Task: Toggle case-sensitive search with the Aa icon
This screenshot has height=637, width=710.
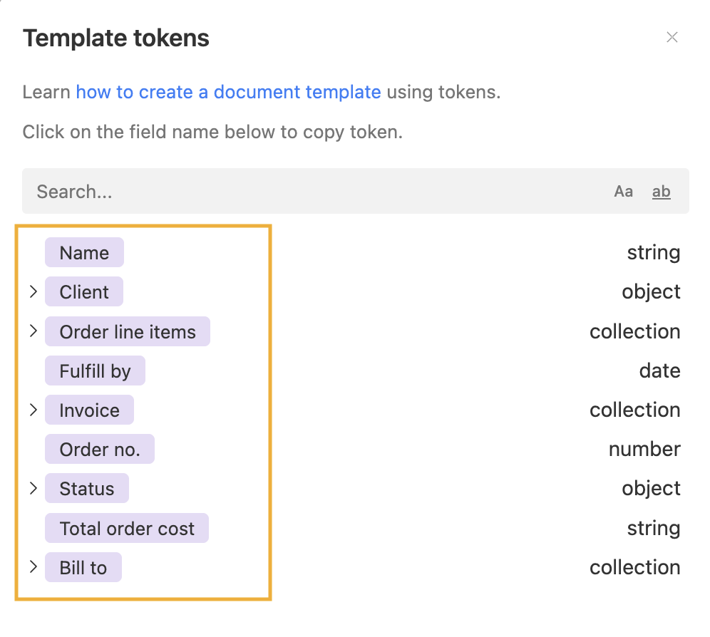Action: click(624, 191)
